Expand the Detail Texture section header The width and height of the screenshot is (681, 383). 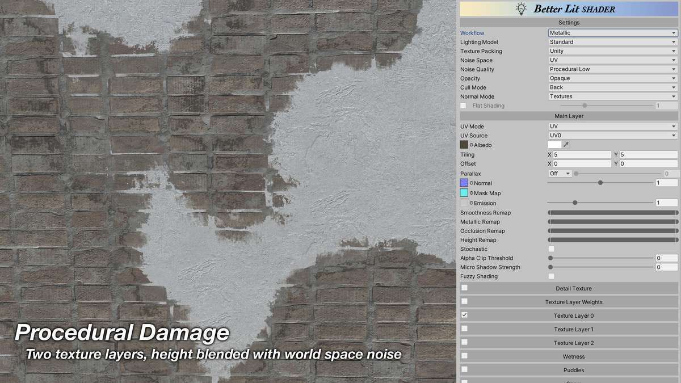pyautogui.click(x=569, y=288)
